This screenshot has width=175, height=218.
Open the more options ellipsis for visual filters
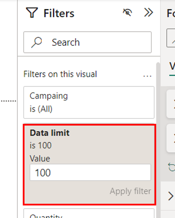point(147,76)
